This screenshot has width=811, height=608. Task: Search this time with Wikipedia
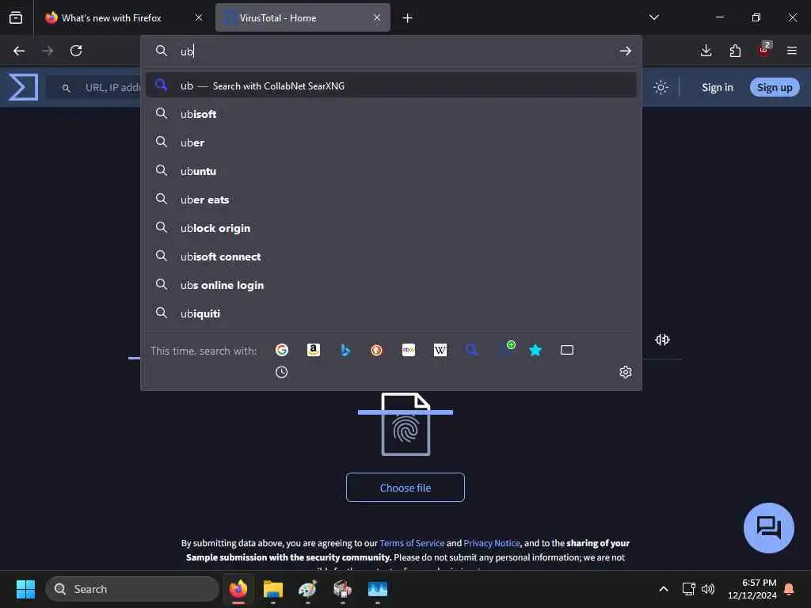pyautogui.click(x=440, y=350)
